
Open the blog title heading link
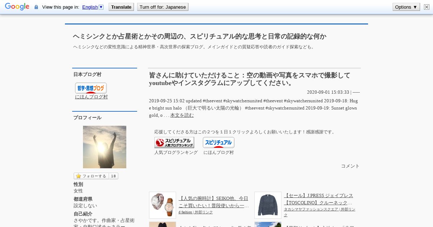pos(200,36)
